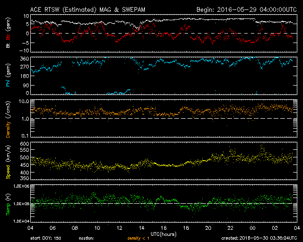Click the 'Phi (gsm)' axis label

8,75
